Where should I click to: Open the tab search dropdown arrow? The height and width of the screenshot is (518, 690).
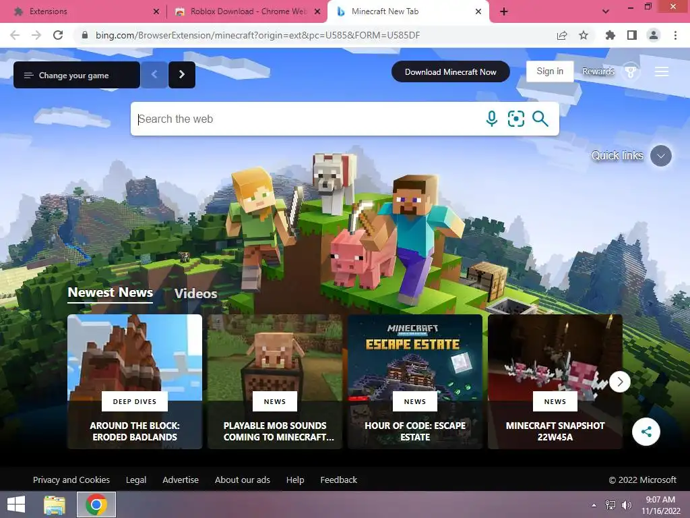point(606,11)
